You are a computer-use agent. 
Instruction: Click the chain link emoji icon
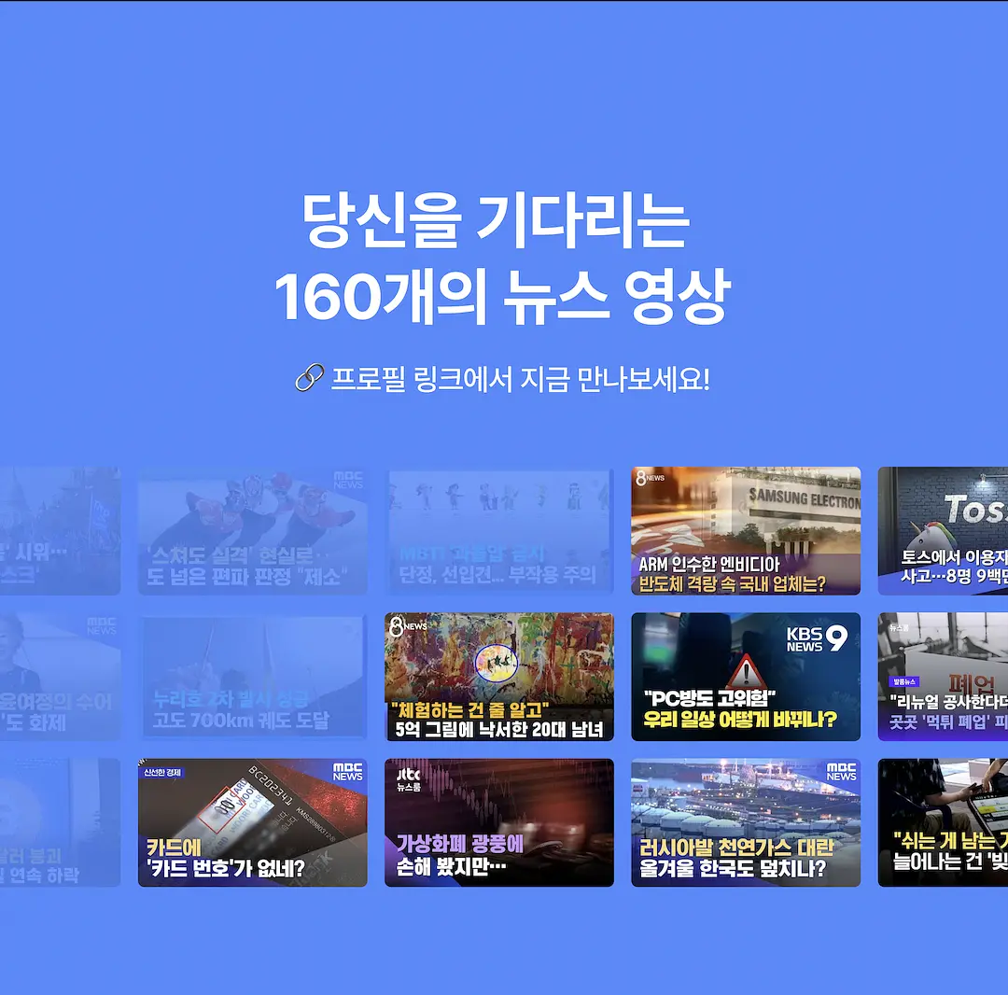309,378
